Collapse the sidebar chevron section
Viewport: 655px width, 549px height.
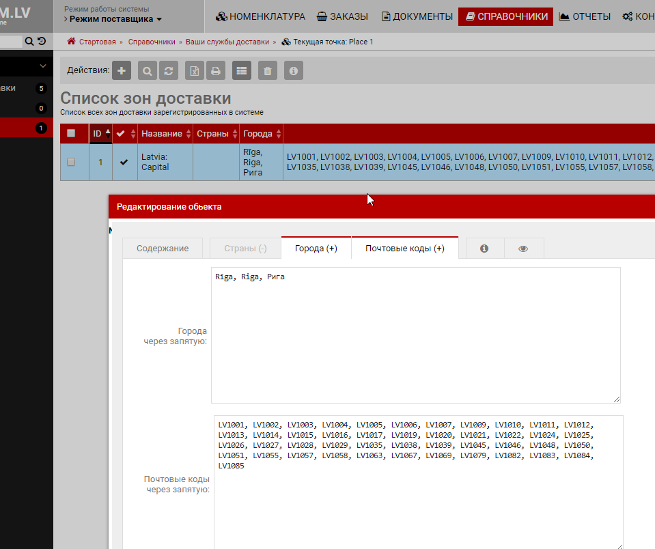pos(43,66)
